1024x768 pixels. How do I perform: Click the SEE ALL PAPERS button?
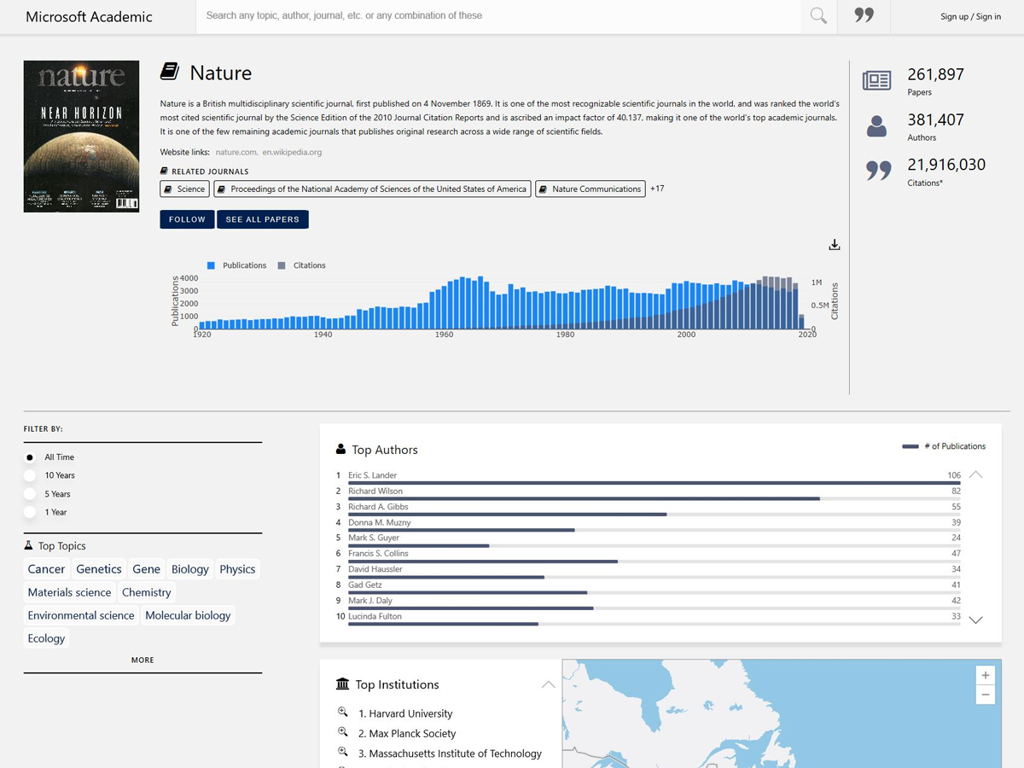(262, 219)
